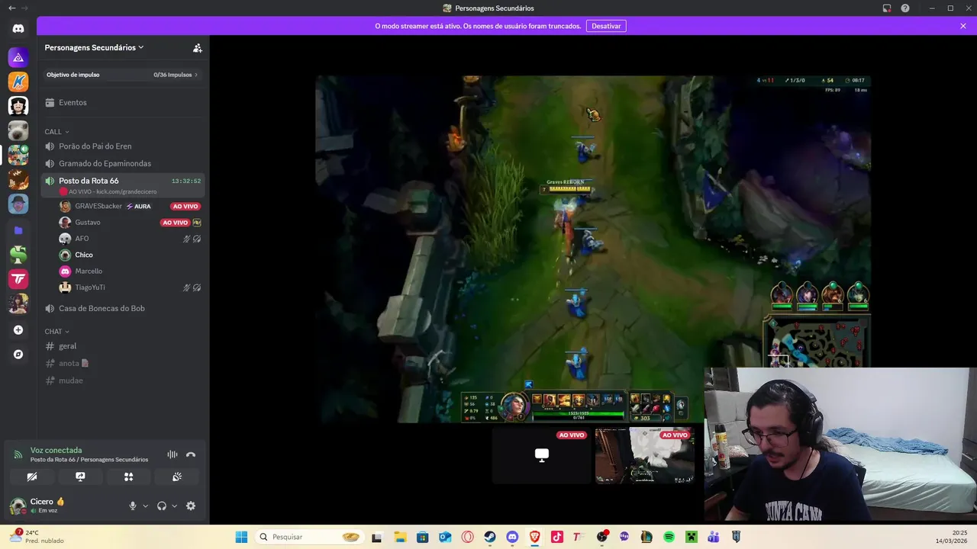This screenshot has width=977, height=549.
Task: Open activities launcher icon
Action: coord(128,477)
